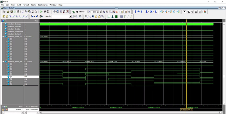
Task: Click the Search text input box
Action: [60, 16]
